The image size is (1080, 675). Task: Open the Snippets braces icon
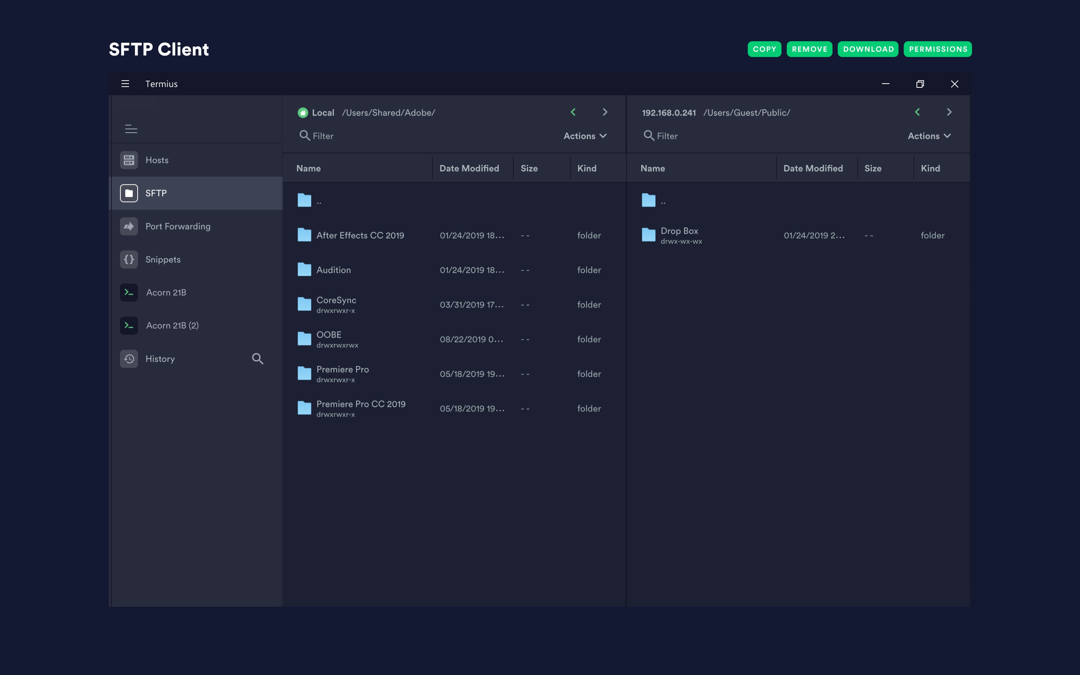pos(129,259)
